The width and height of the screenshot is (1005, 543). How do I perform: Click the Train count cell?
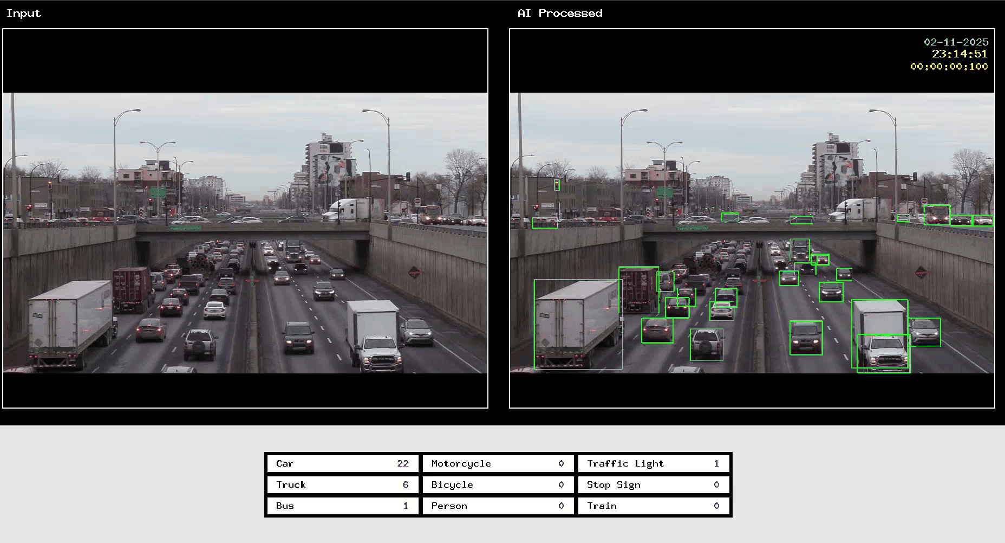(x=654, y=506)
